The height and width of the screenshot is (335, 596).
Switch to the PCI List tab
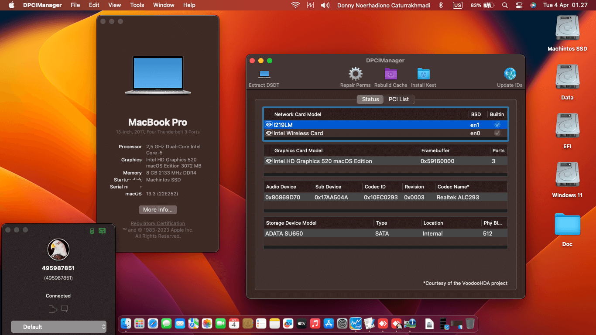398,99
